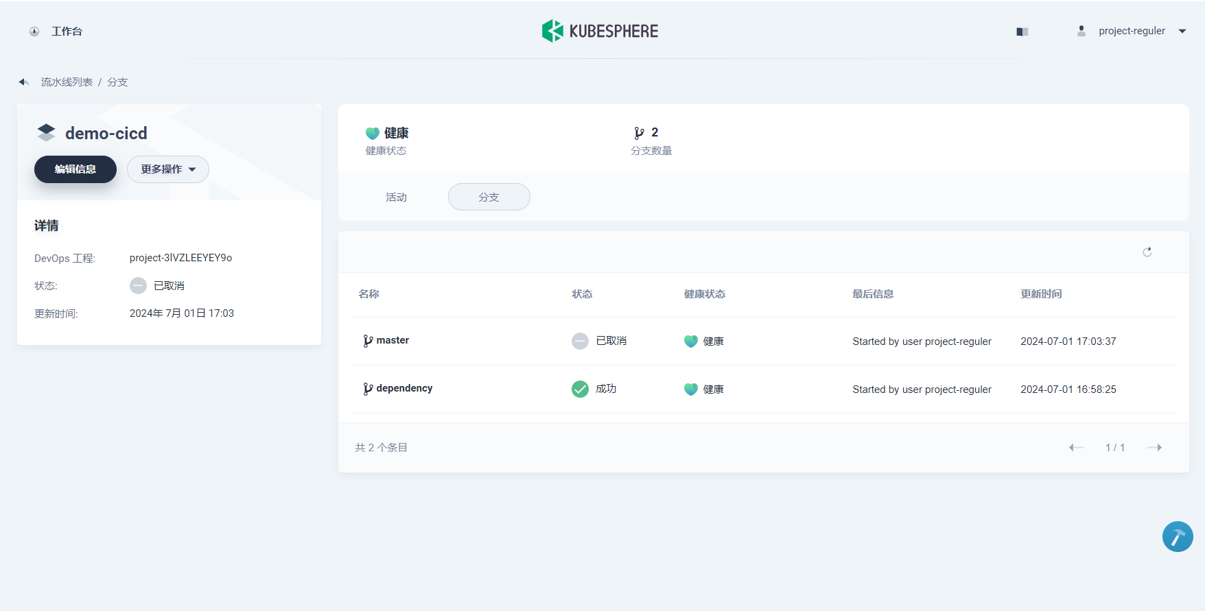Viewport: 1205px width, 611px height.
Task: Click dependency row's Started by user message
Action: (922, 390)
